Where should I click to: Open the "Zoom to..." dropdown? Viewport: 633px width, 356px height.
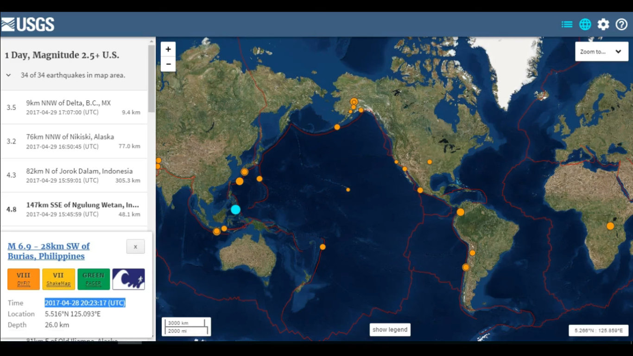601,51
